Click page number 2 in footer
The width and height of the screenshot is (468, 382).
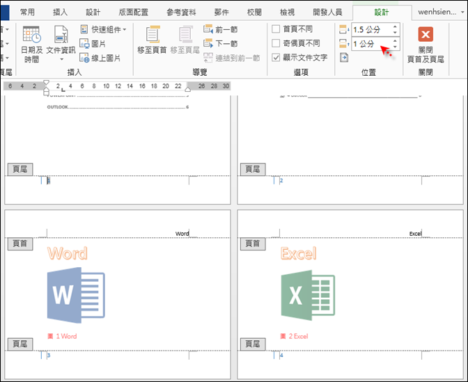[281, 180]
